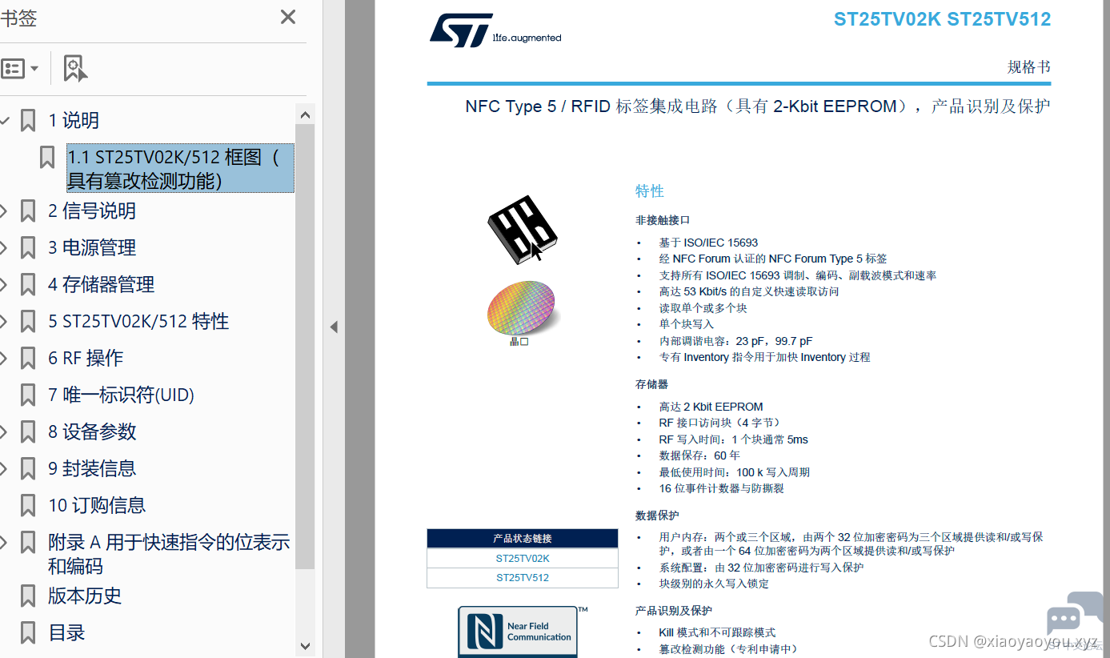Click bookmark icon beside 1.1 ST25TV02K/512 框图
1110x658 pixels.
point(47,158)
